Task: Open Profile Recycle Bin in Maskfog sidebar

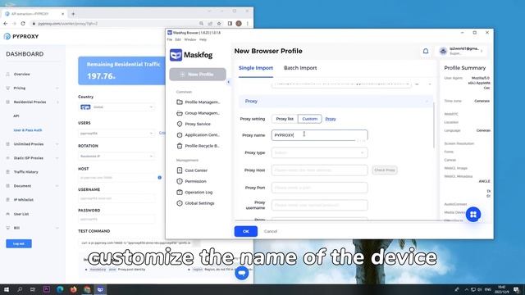Action: pyautogui.click(x=198, y=146)
